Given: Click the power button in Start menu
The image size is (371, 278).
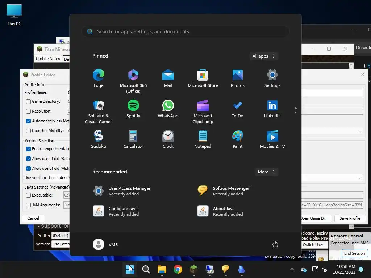Looking at the screenshot, I should click(x=275, y=244).
